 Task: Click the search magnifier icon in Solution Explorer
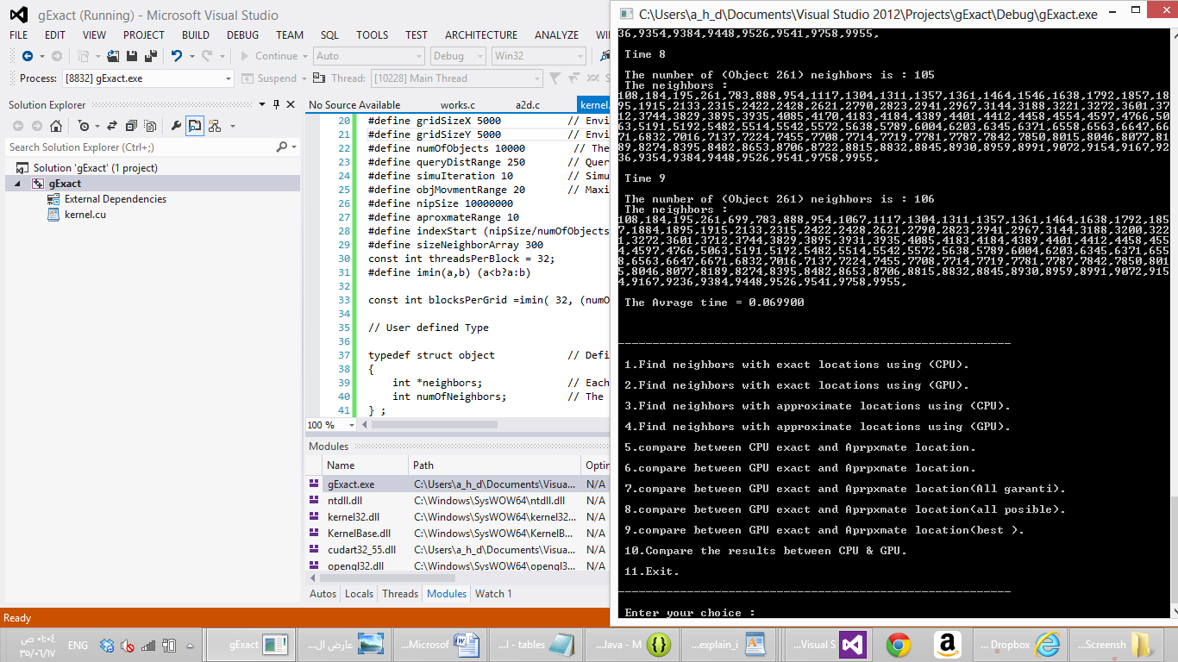(281, 147)
